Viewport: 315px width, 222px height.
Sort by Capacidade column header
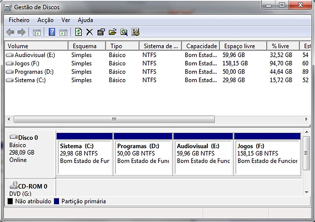(x=201, y=46)
